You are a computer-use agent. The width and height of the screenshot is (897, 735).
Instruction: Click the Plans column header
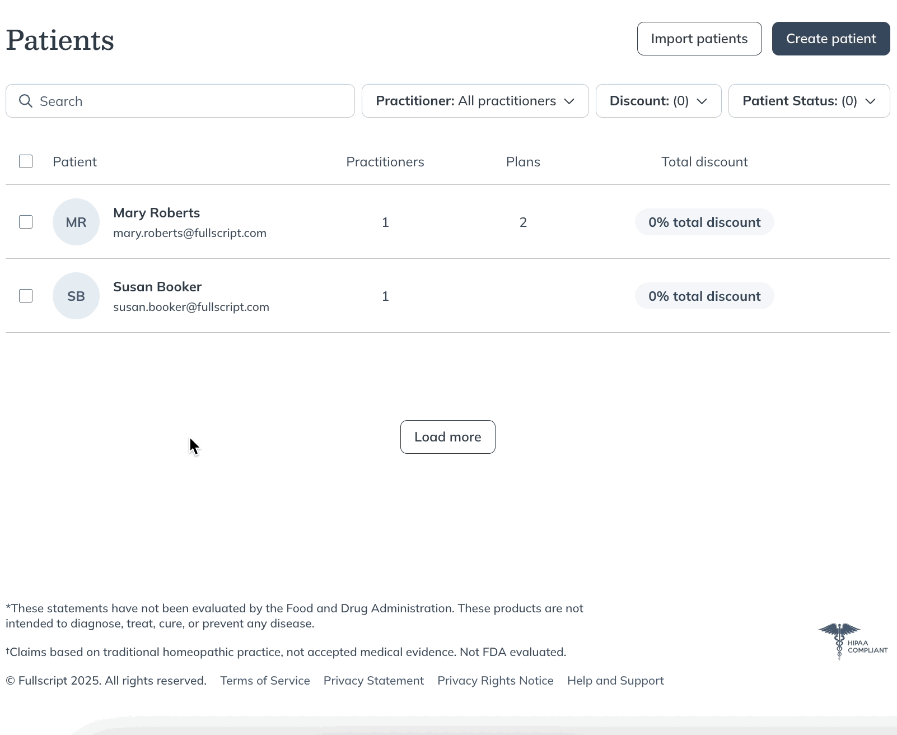[x=523, y=162]
